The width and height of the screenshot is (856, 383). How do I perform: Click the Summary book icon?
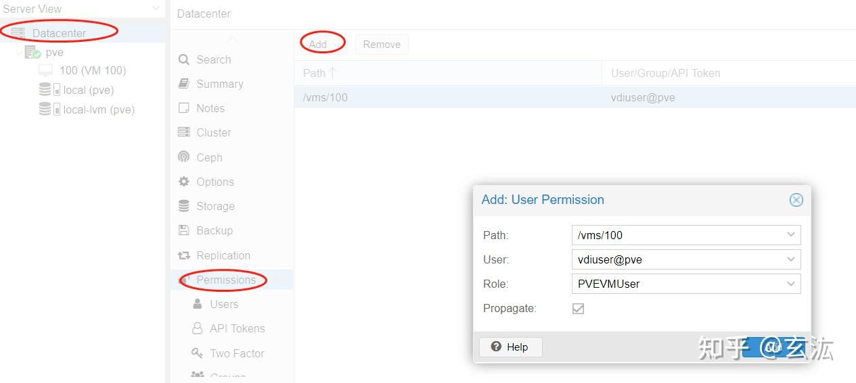[183, 84]
